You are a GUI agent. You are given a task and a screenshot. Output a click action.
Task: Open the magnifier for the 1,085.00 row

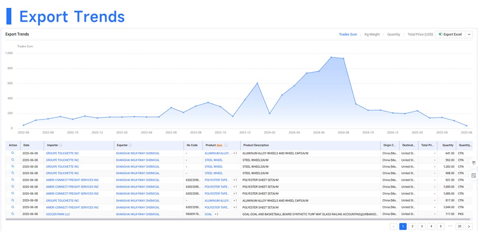[13, 193]
